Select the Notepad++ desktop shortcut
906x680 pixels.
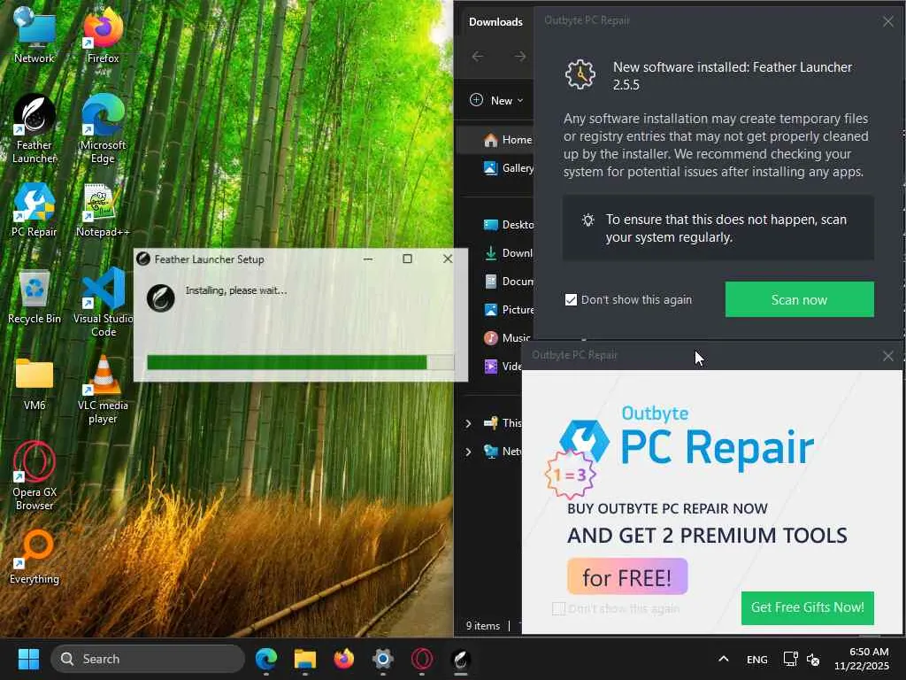point(103,209)
